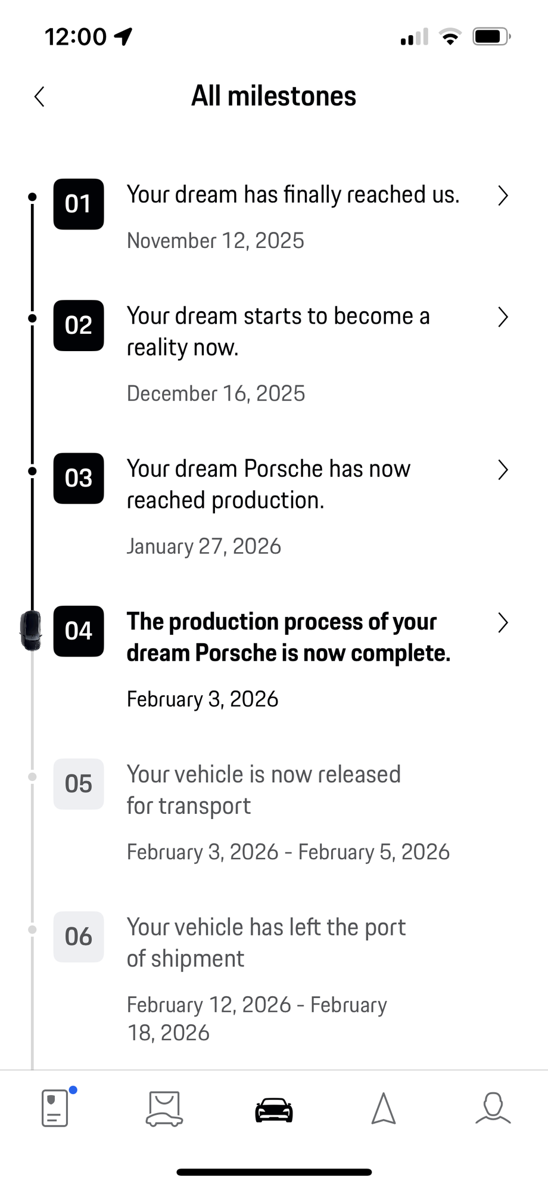Tap the 02 milestone number badge
The image size is (548, 1187).
[79, 326]
